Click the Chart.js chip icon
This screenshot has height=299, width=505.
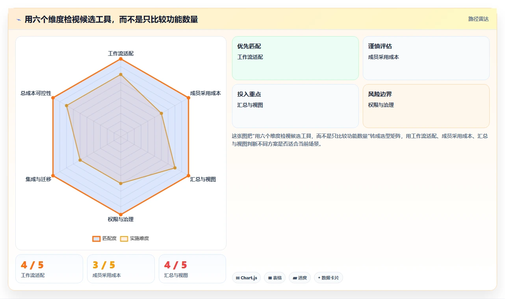[x=238, y=278]
